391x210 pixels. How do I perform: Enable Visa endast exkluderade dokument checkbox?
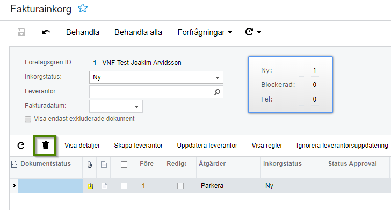tap(28, 119)
